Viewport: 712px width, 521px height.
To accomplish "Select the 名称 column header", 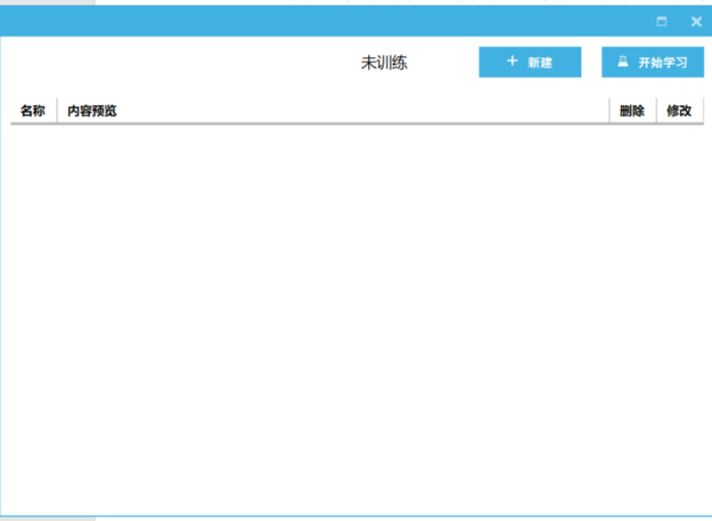I will [x=33, y=111].
